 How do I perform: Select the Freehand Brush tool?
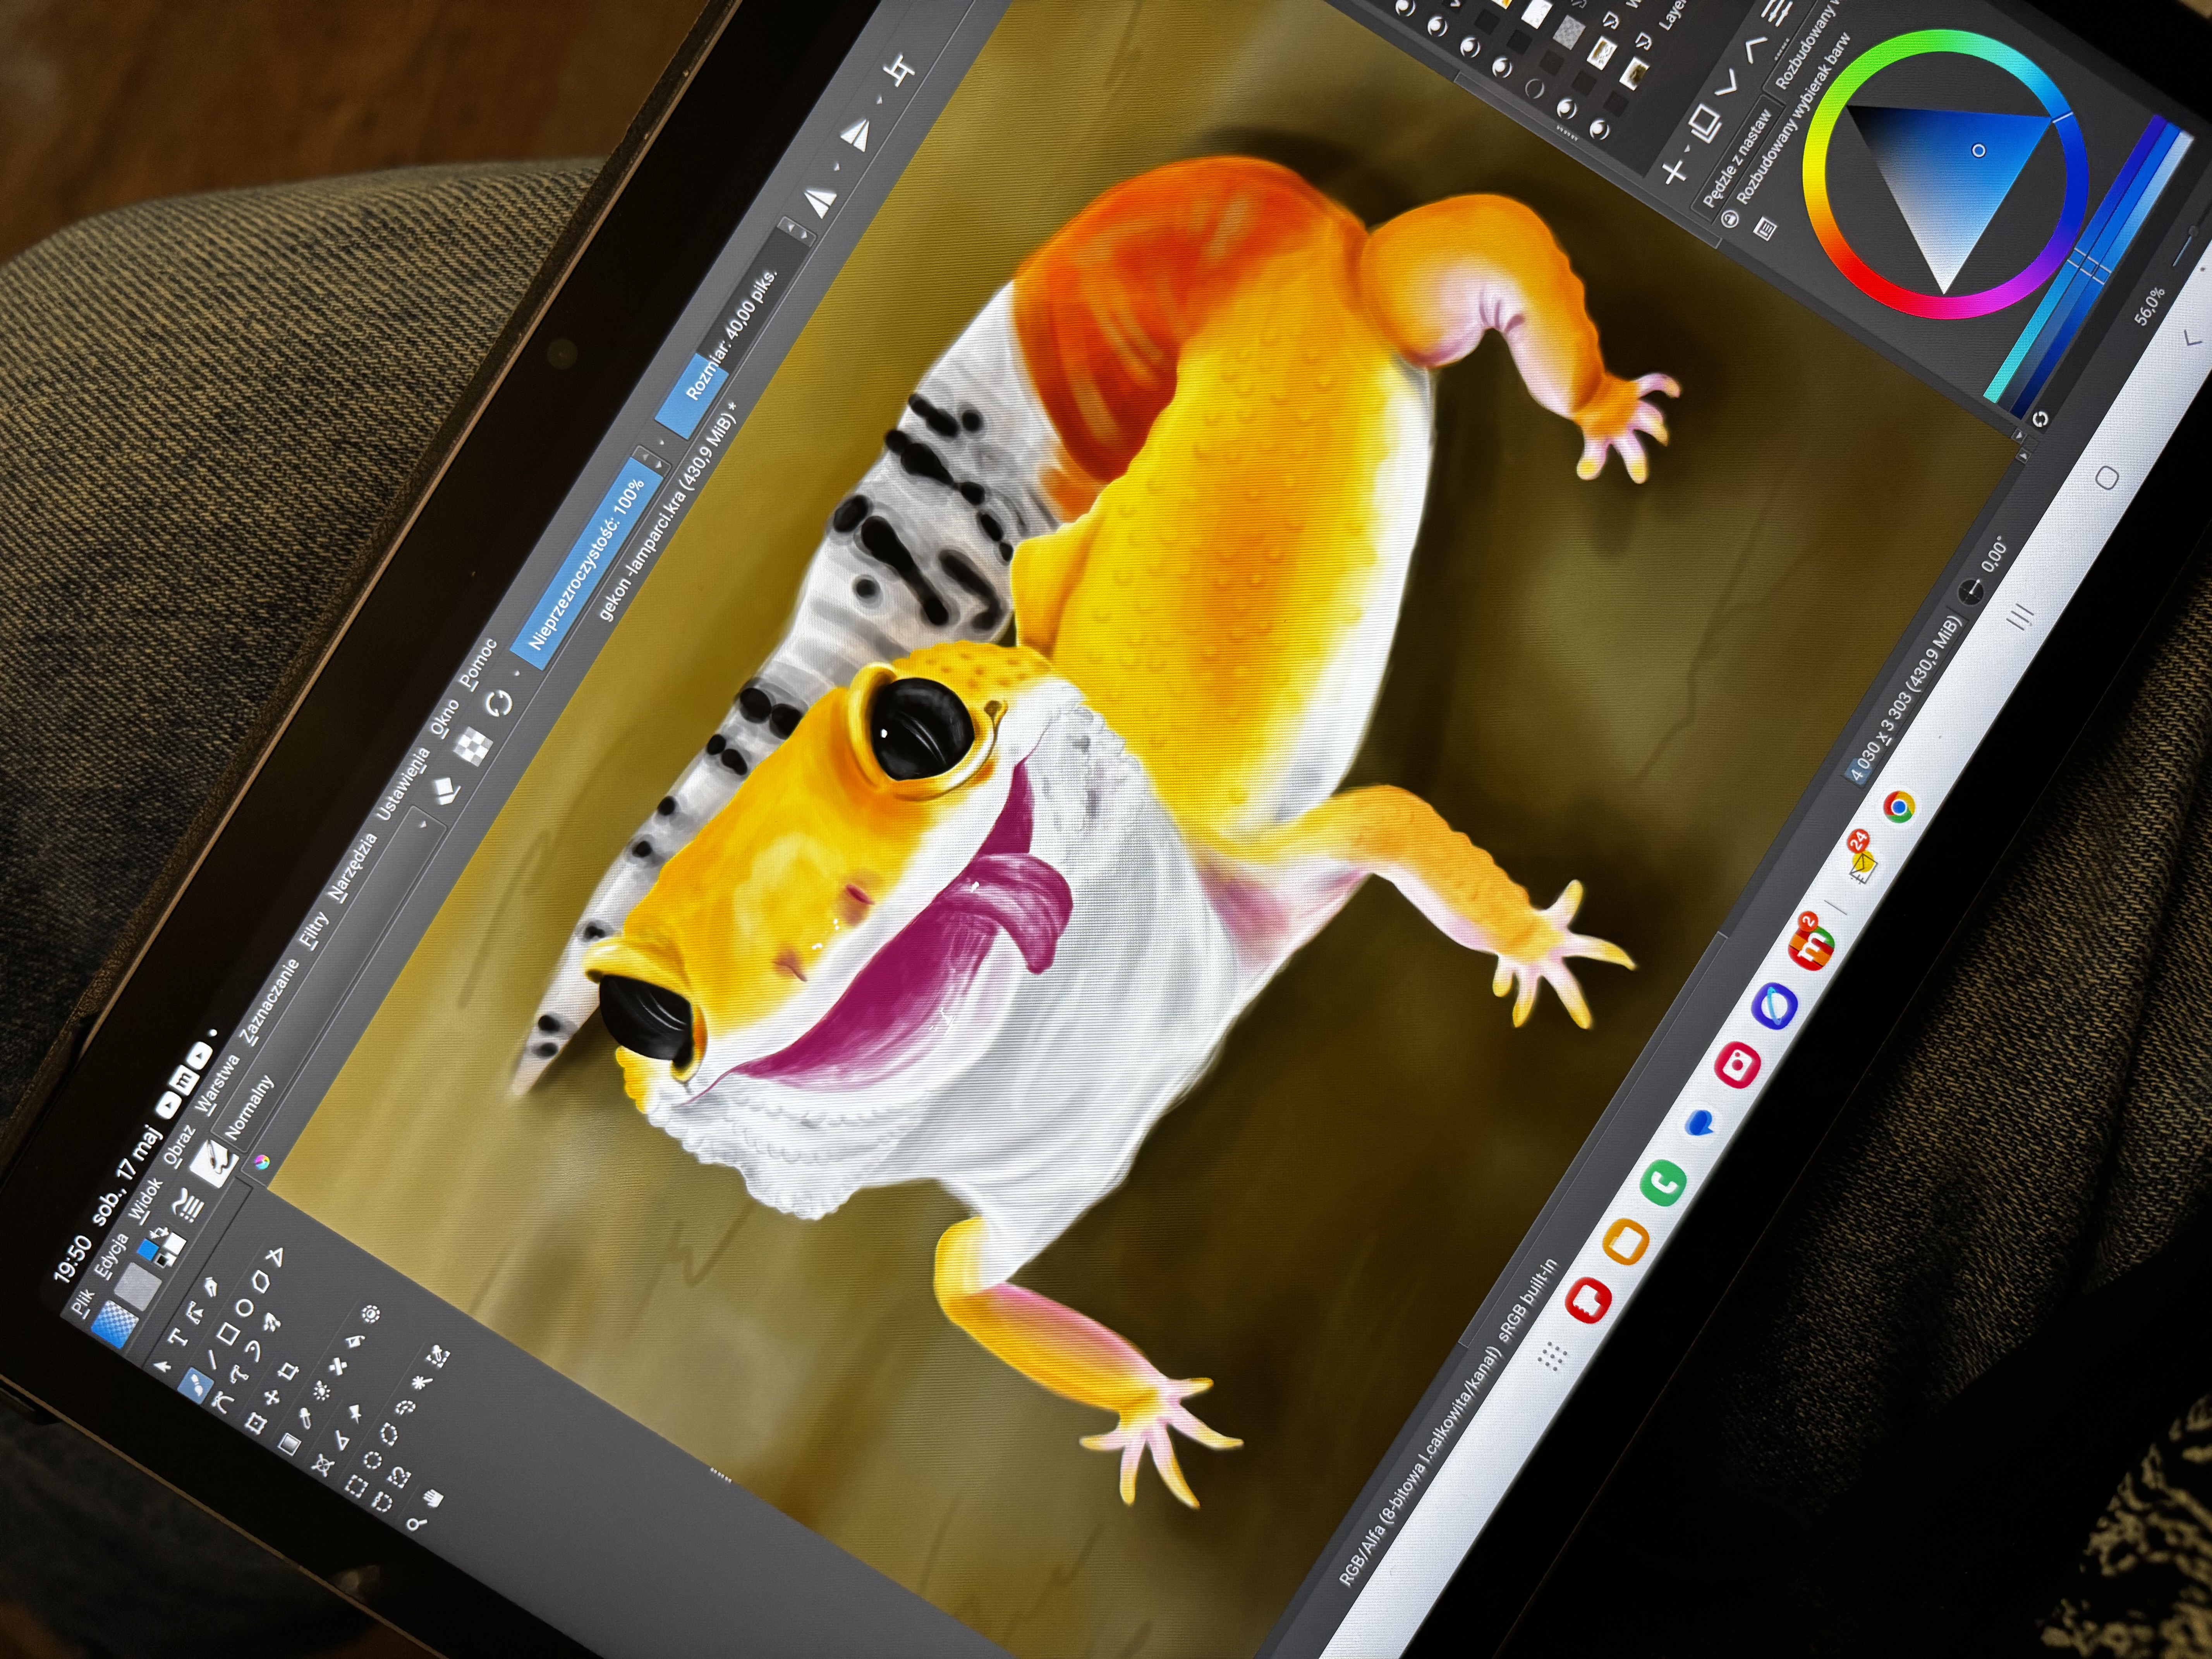point(196,1386)
